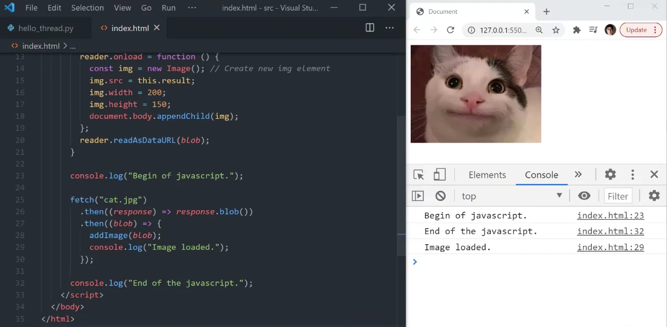667x327 pixels.
Task: Expand more DevTools tabs chevron
Action: point(578,175)
